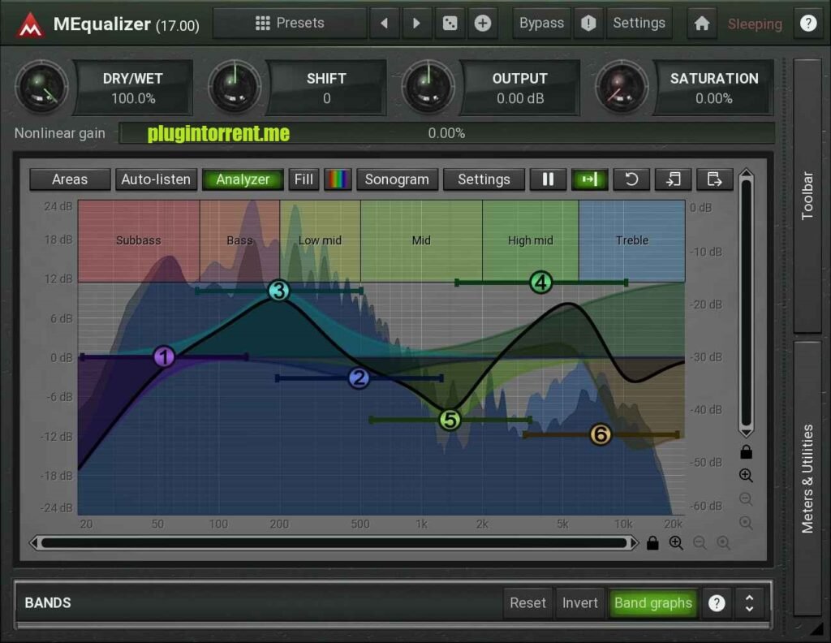Load the next preset

(416, 24)
